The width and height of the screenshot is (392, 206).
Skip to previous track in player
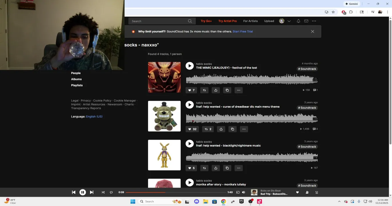coord(74,193)
